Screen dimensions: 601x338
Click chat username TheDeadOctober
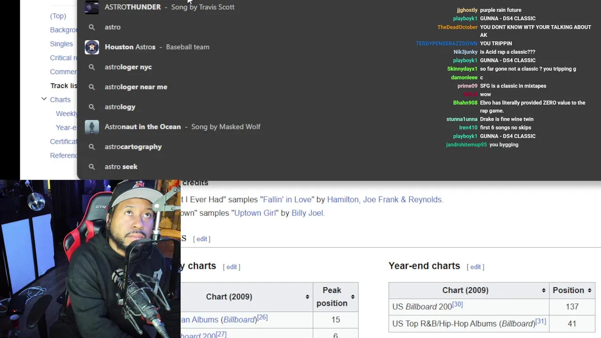457,27
